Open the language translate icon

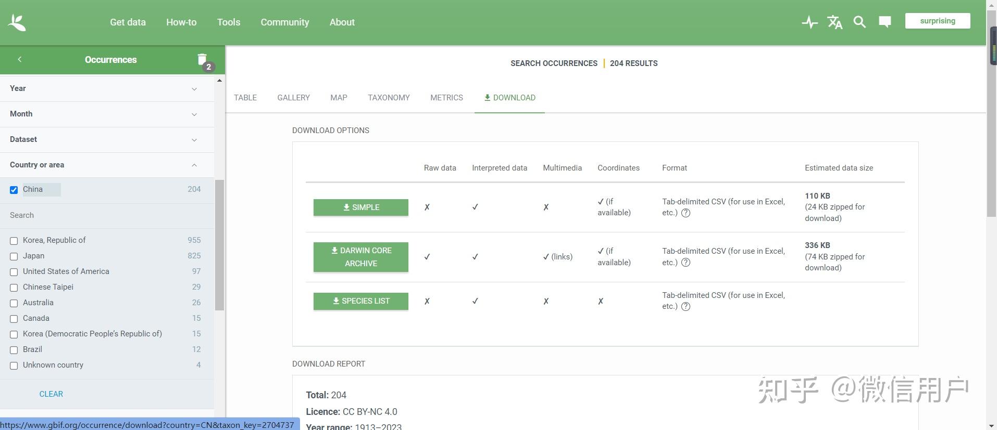click(834, 22)
